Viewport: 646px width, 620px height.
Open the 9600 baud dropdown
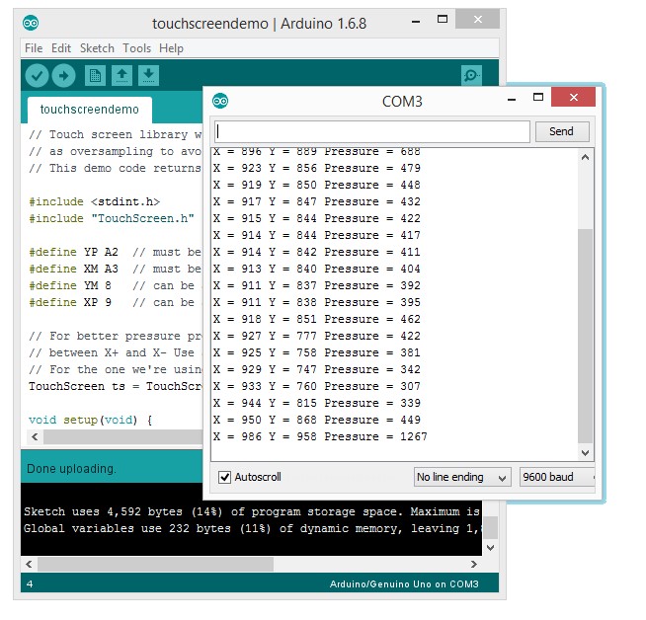(x=557, y=477)
